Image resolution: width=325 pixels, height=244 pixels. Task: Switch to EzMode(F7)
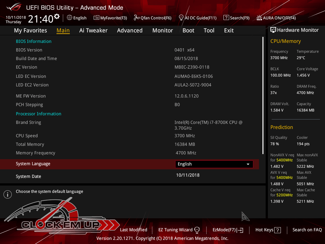pos(228,230)
